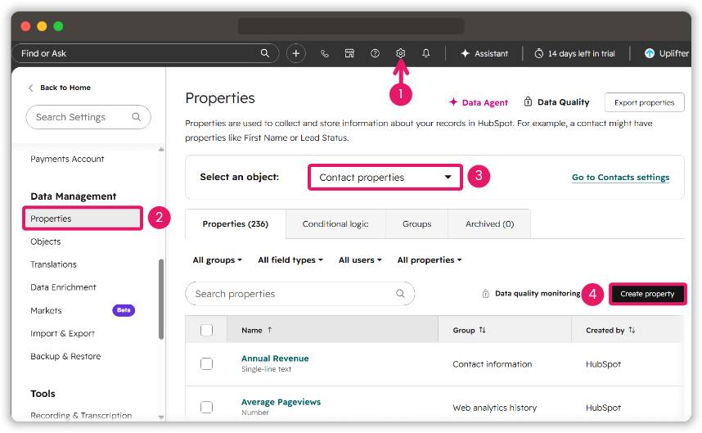The image size is (702, 433).
Task: Focus the Find or Ask search box
Action: point(145,53)
